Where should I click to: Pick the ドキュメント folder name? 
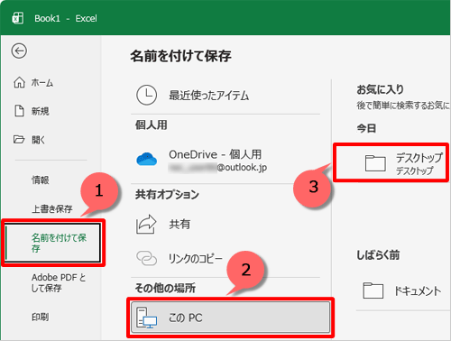coord(418,290)
